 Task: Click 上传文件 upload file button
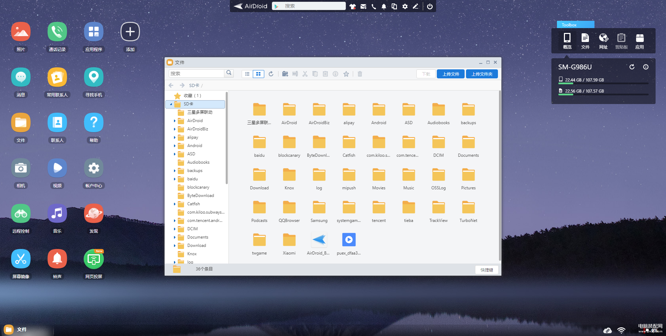pyautogui.click(x=451, y=74)
